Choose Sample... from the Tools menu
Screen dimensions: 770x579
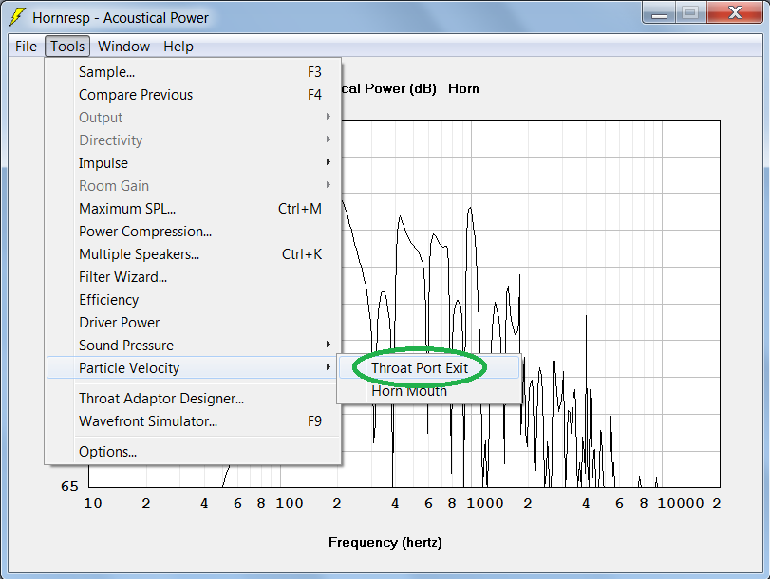(194, 72)
